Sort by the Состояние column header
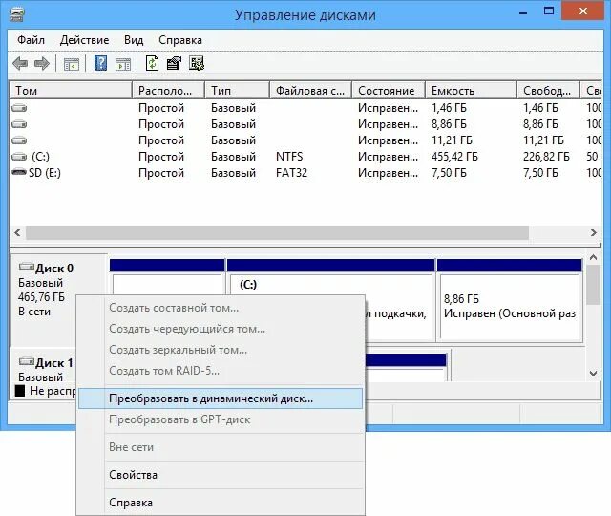 pos(389,91)
